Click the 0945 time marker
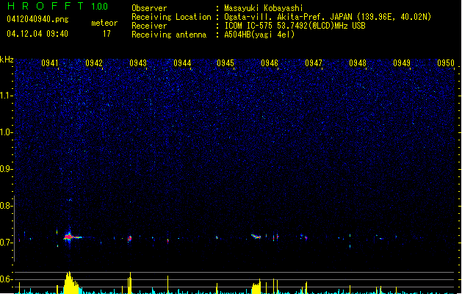 tap(225, 63)
